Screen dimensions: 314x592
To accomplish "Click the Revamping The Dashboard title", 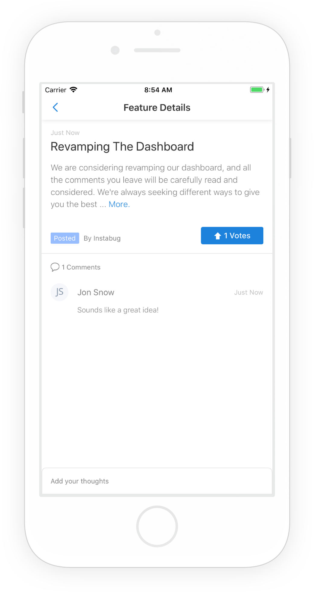I will (x=122, y=147).
